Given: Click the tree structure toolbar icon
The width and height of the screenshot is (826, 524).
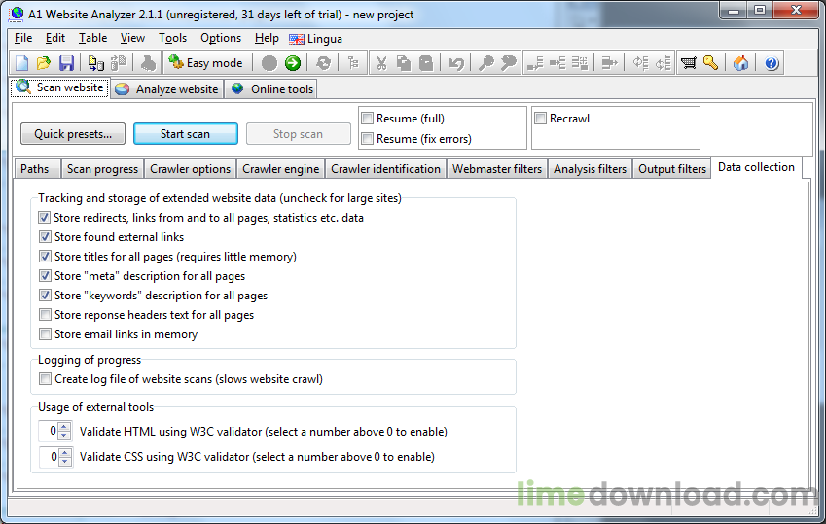Looking at the screenshot, I should click(353, 63).
